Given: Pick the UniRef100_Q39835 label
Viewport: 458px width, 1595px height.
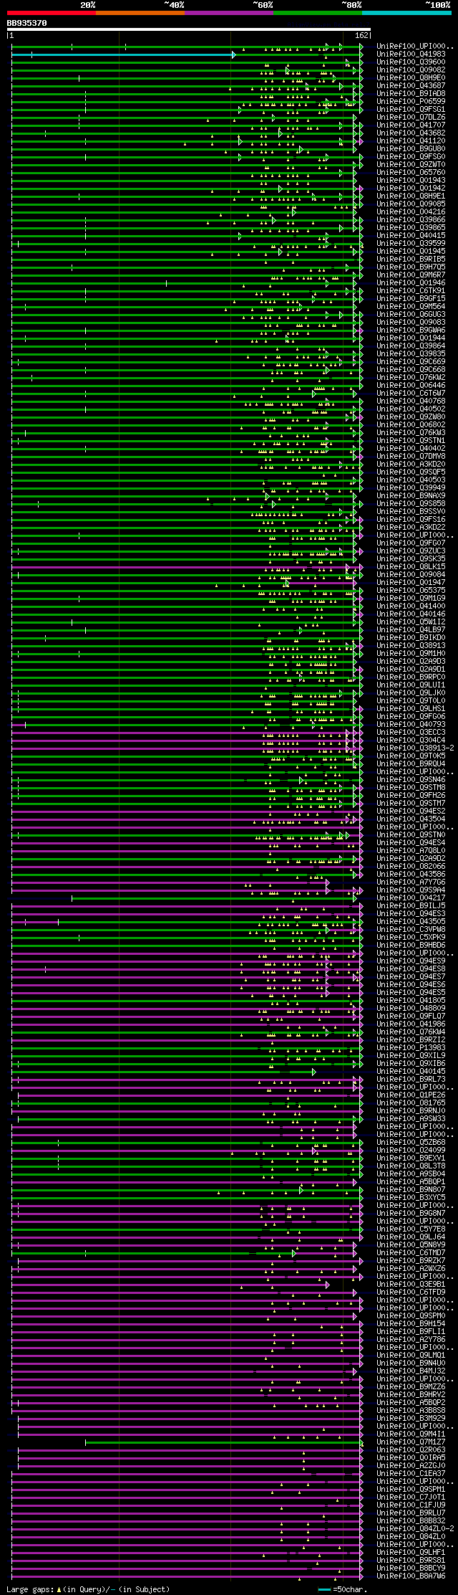Looking at the screenshot, I should pyautogui.click(x=411, y=354).
